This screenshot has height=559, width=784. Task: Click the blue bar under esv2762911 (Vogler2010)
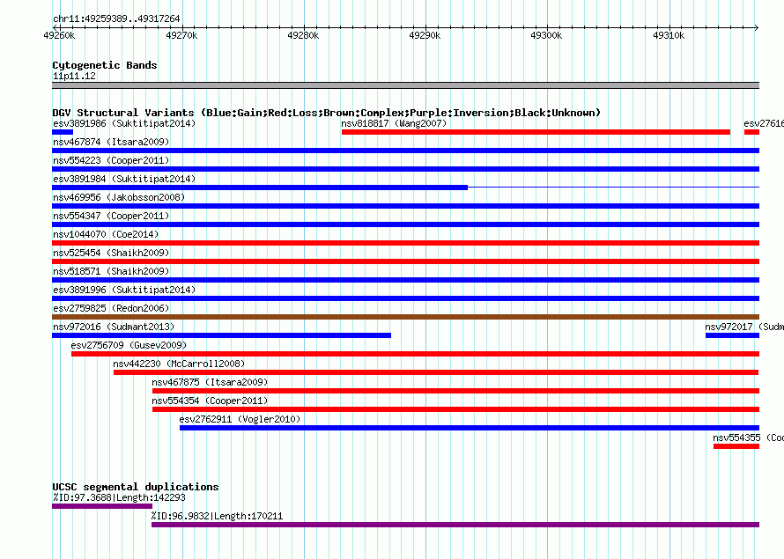tap(470, 428)
